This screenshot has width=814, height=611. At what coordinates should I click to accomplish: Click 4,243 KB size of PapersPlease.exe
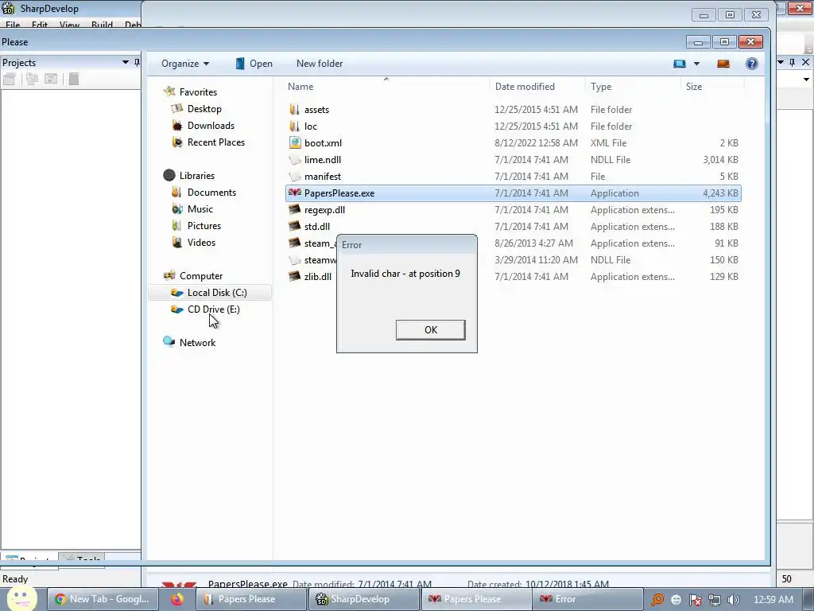click(x=720, y=193)
